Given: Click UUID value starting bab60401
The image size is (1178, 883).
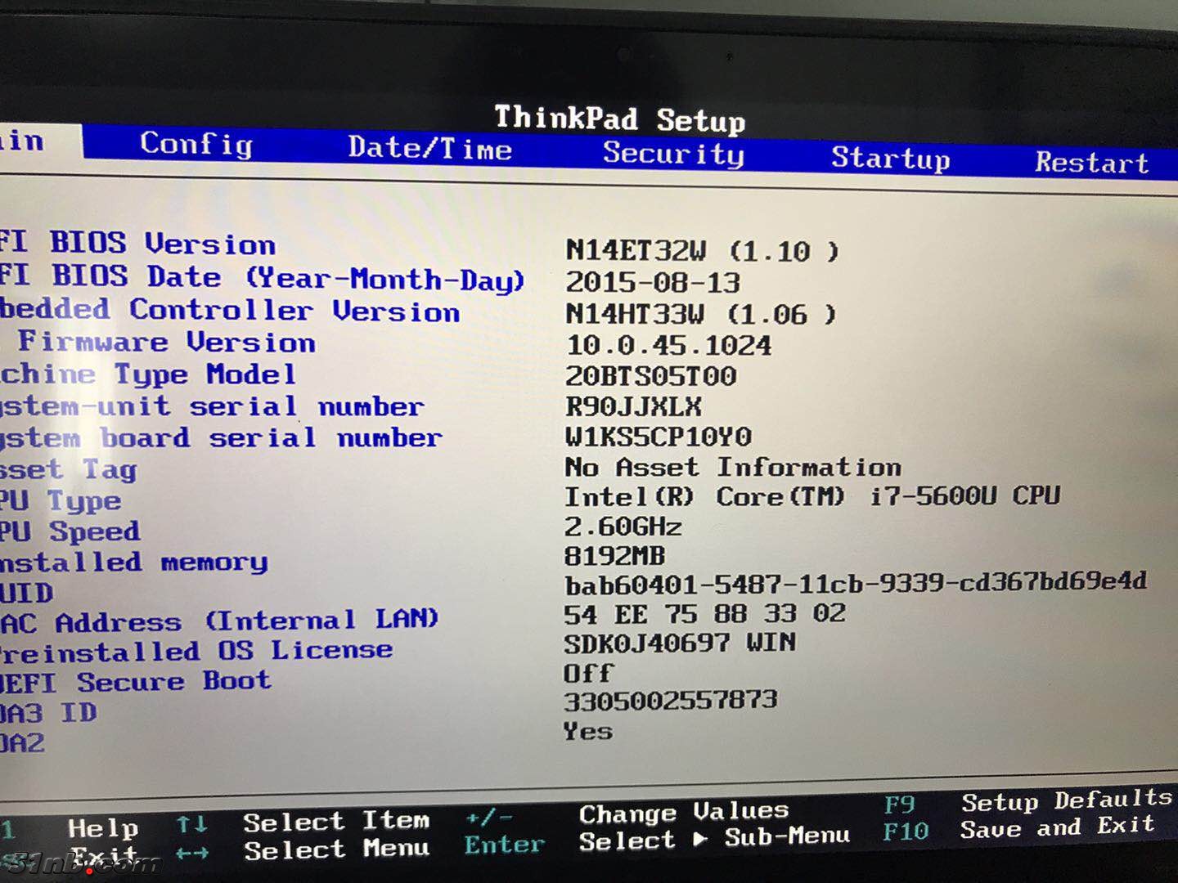Looking at the screenshot, I should tap(856, 584).
